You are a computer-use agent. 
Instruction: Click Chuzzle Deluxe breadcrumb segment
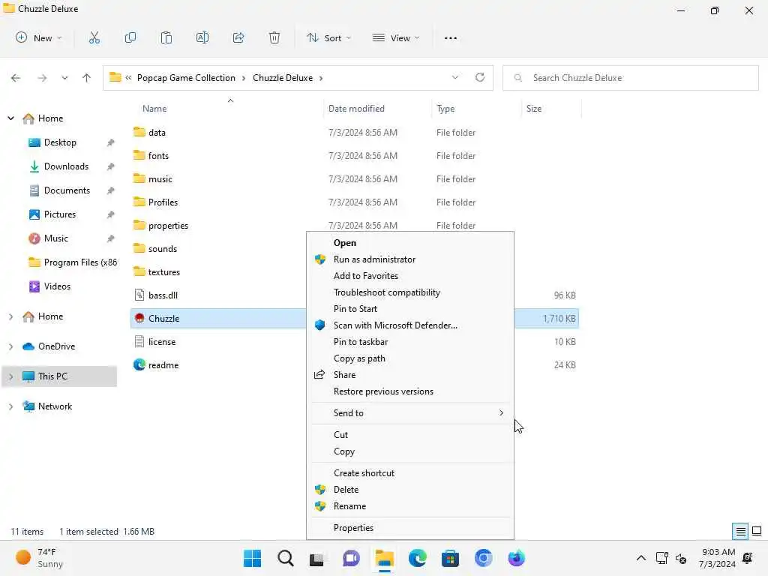coord(283,78)
